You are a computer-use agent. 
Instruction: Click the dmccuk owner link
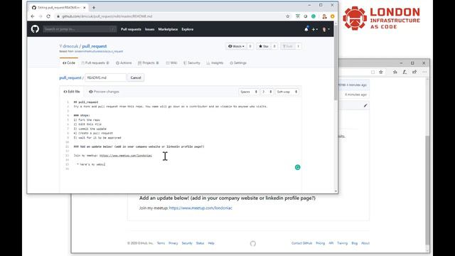click(70, 46)
